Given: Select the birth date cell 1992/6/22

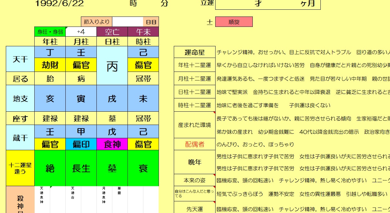Looking at the screenshot, I should tap(59, 4).
